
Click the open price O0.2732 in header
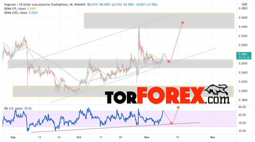93,5
